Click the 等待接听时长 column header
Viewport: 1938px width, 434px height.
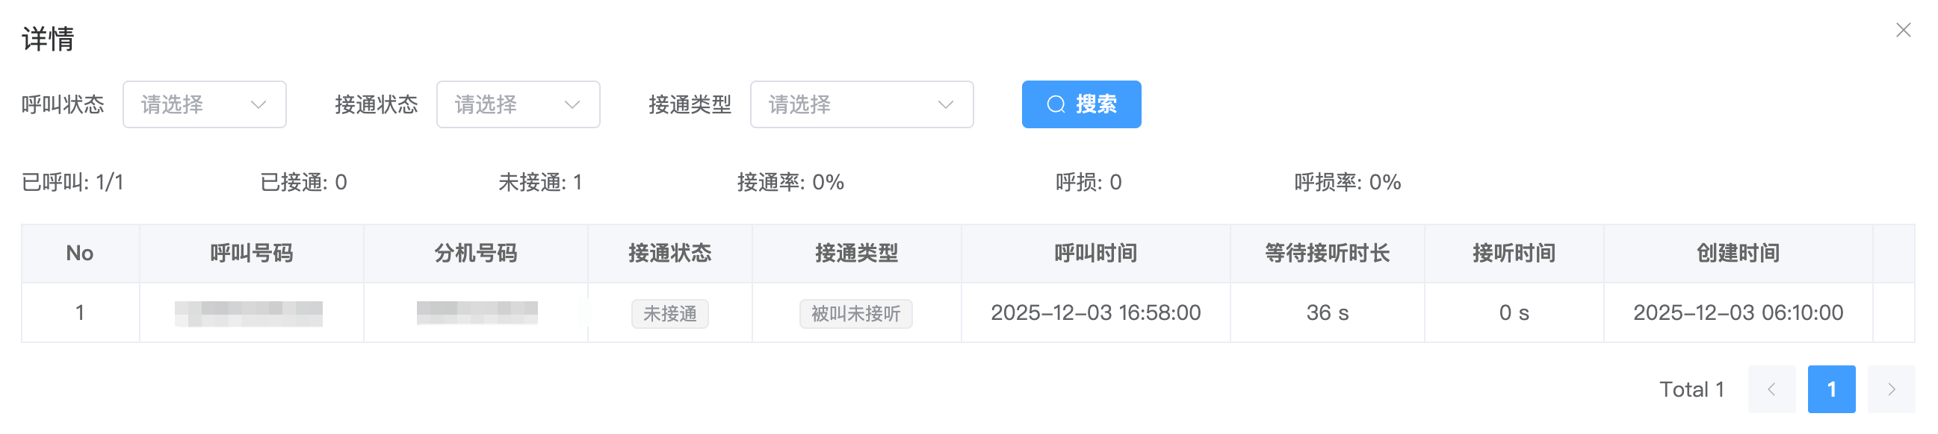coord(1327,253)
